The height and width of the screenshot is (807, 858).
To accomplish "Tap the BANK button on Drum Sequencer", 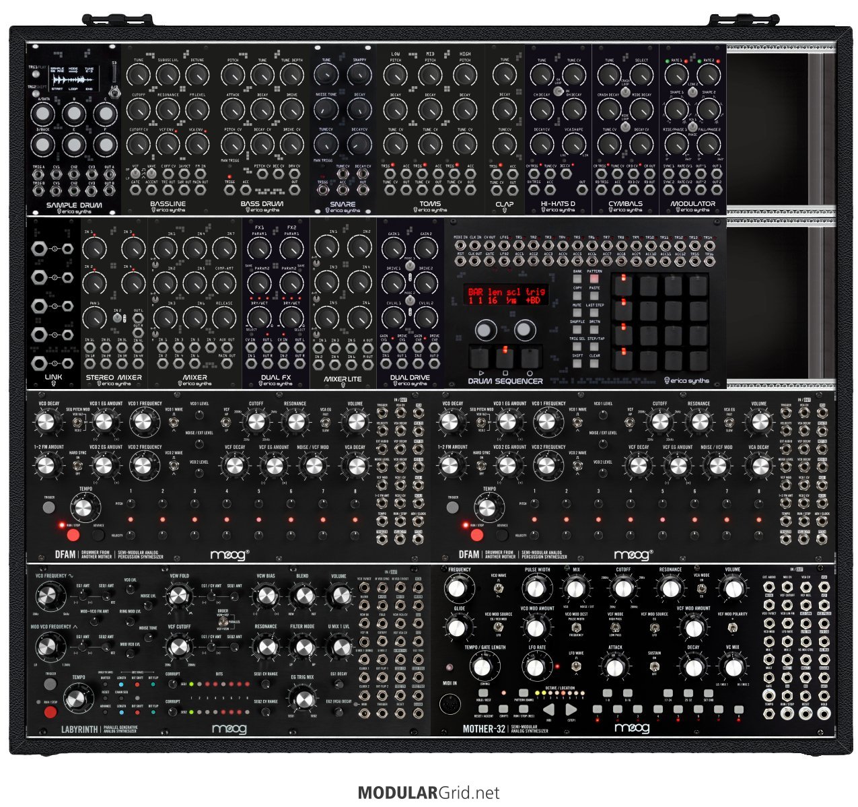I will (x=577, y=279).
